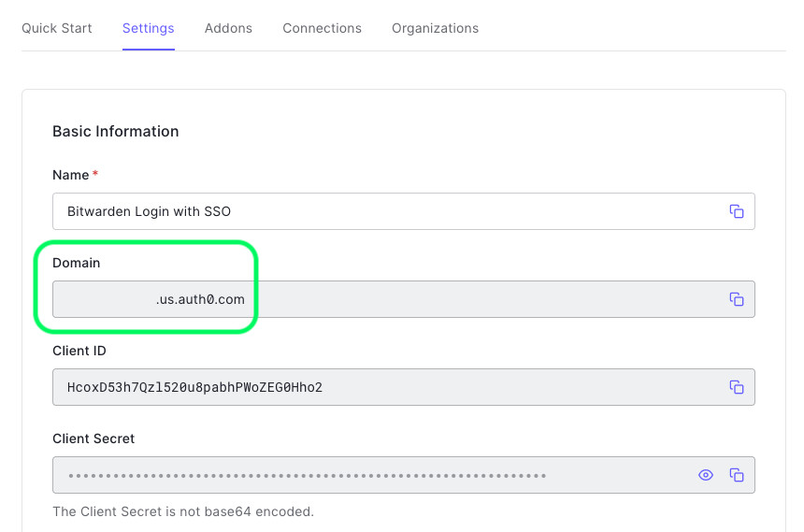Go to the Connections tab
This screenshot has height=532, width=804.
pos(322,28)
